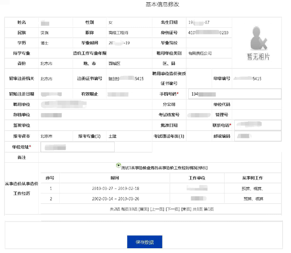Click the [下一页] next page link
This screenshot has height=253, width=291.
172,209
